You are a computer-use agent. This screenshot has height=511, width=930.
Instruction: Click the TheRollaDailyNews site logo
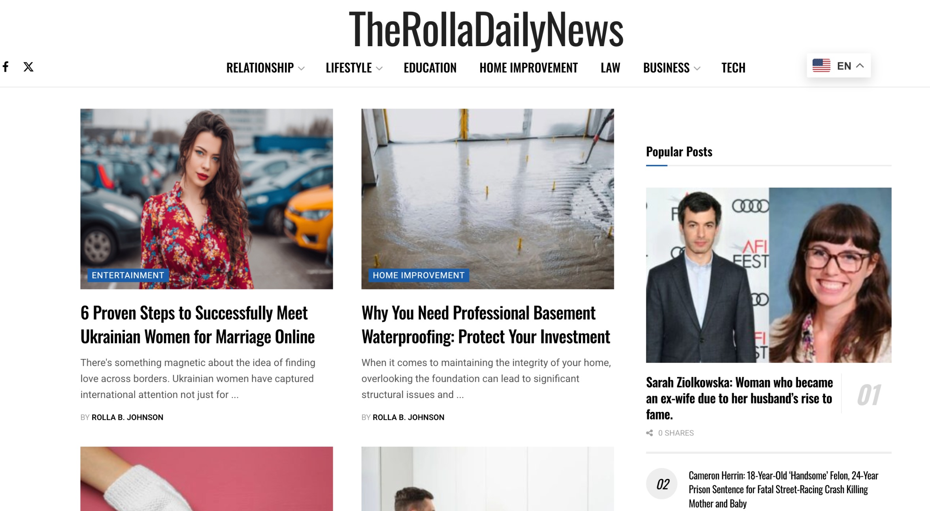pos(486,29)
